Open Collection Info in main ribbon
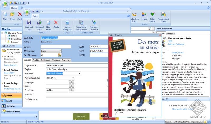 tap(134, 17)
